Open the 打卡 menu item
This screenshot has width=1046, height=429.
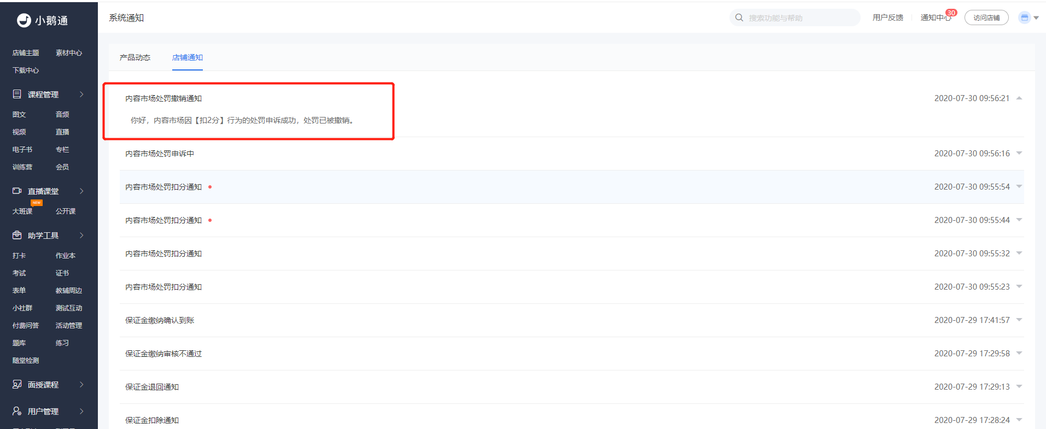click(x=19, y=256)
